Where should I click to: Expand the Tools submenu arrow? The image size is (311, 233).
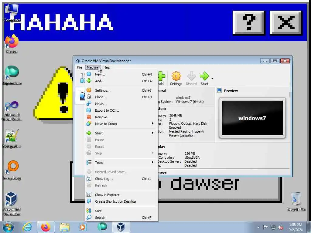click(x=152, y=162)
